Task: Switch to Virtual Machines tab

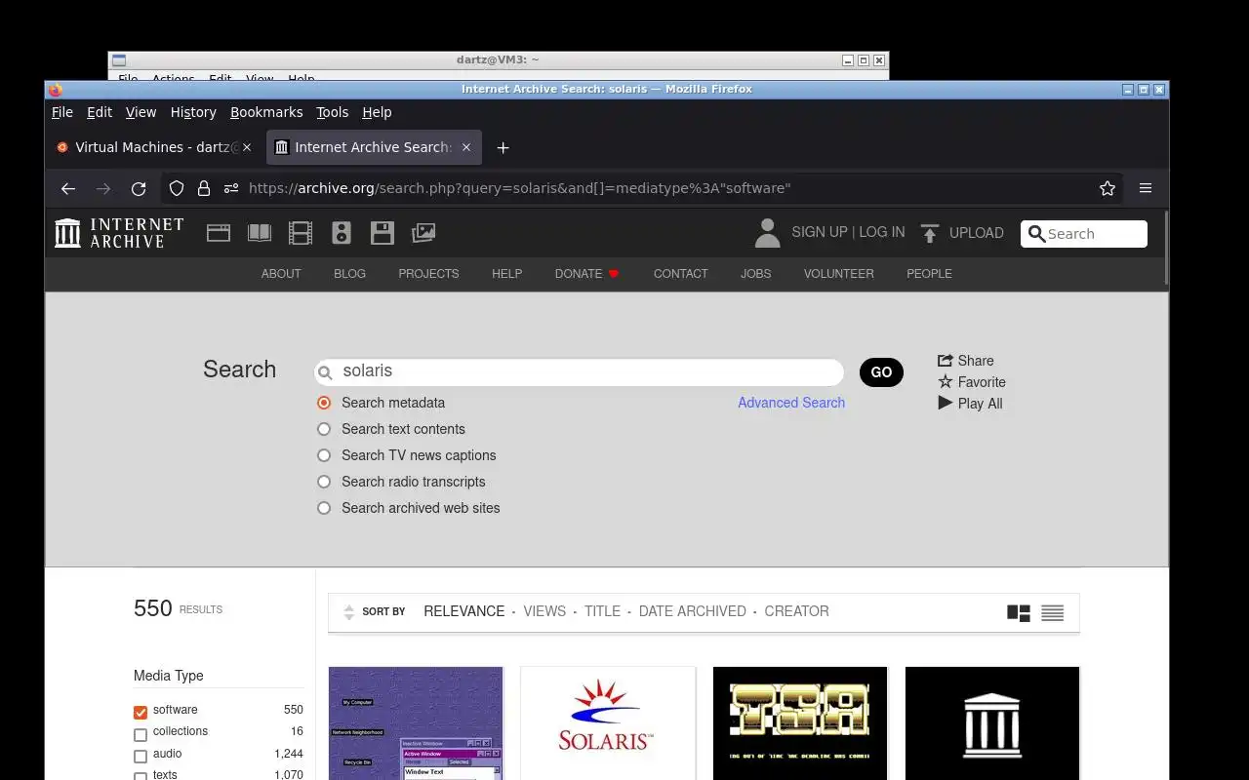Action: pyautogui.click(x=154, y=147)
